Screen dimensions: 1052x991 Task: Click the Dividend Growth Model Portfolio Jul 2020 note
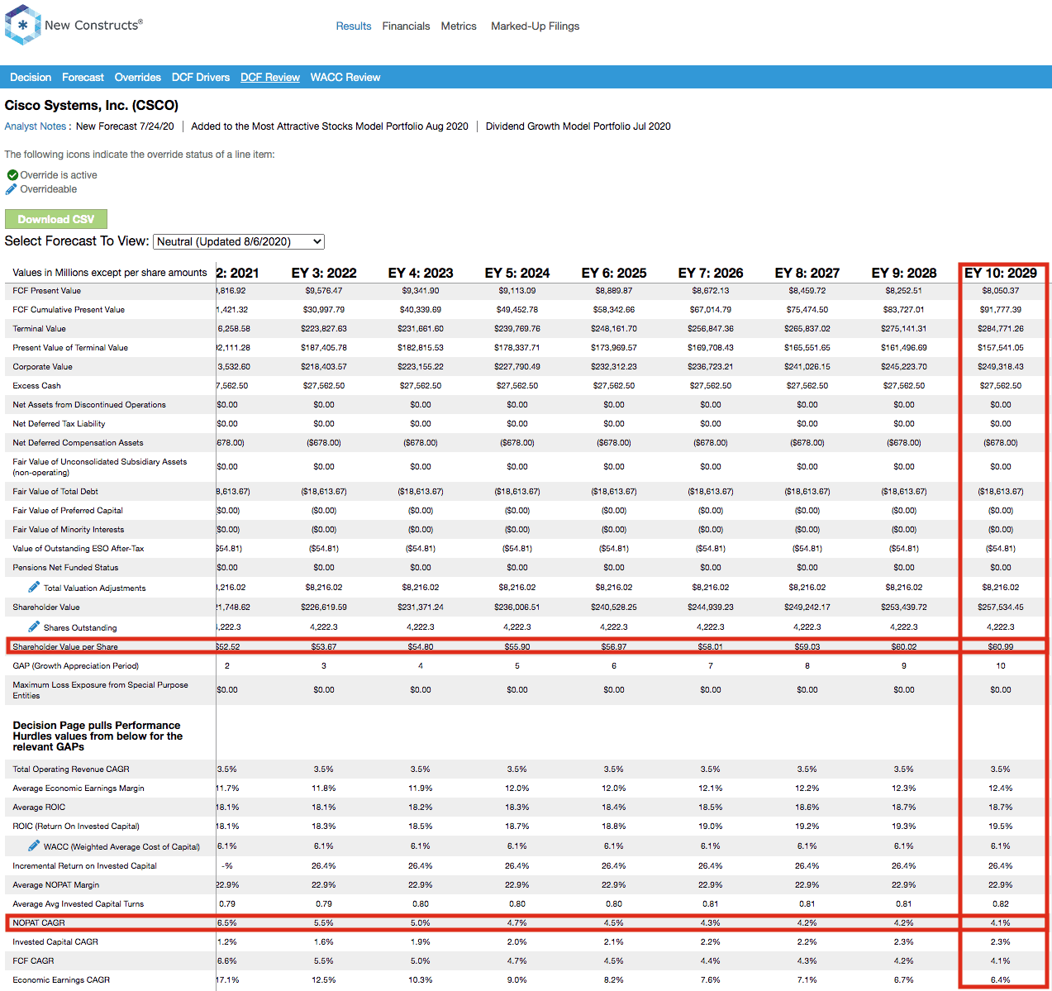[x=578, y=126]
